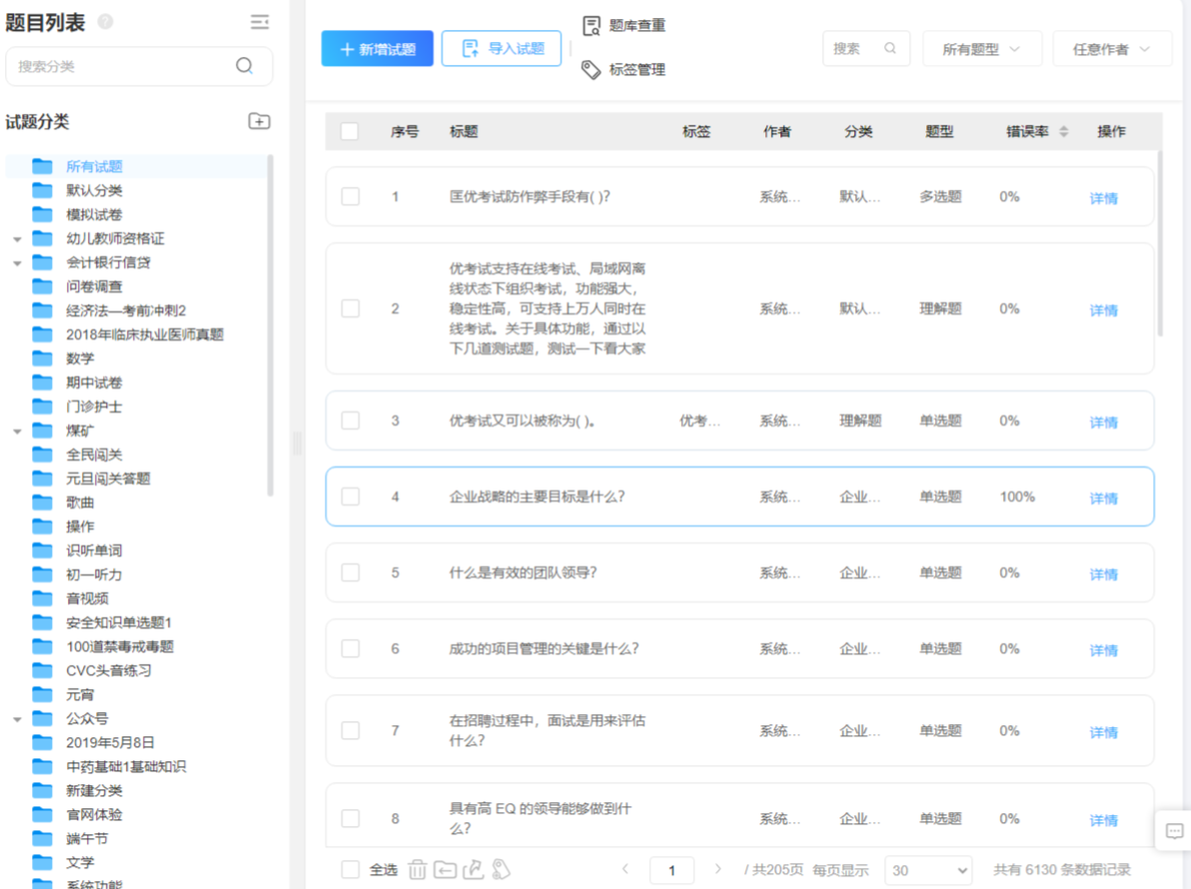
Task: Click the export/share icon near 全选
Action: pos(474,869)
